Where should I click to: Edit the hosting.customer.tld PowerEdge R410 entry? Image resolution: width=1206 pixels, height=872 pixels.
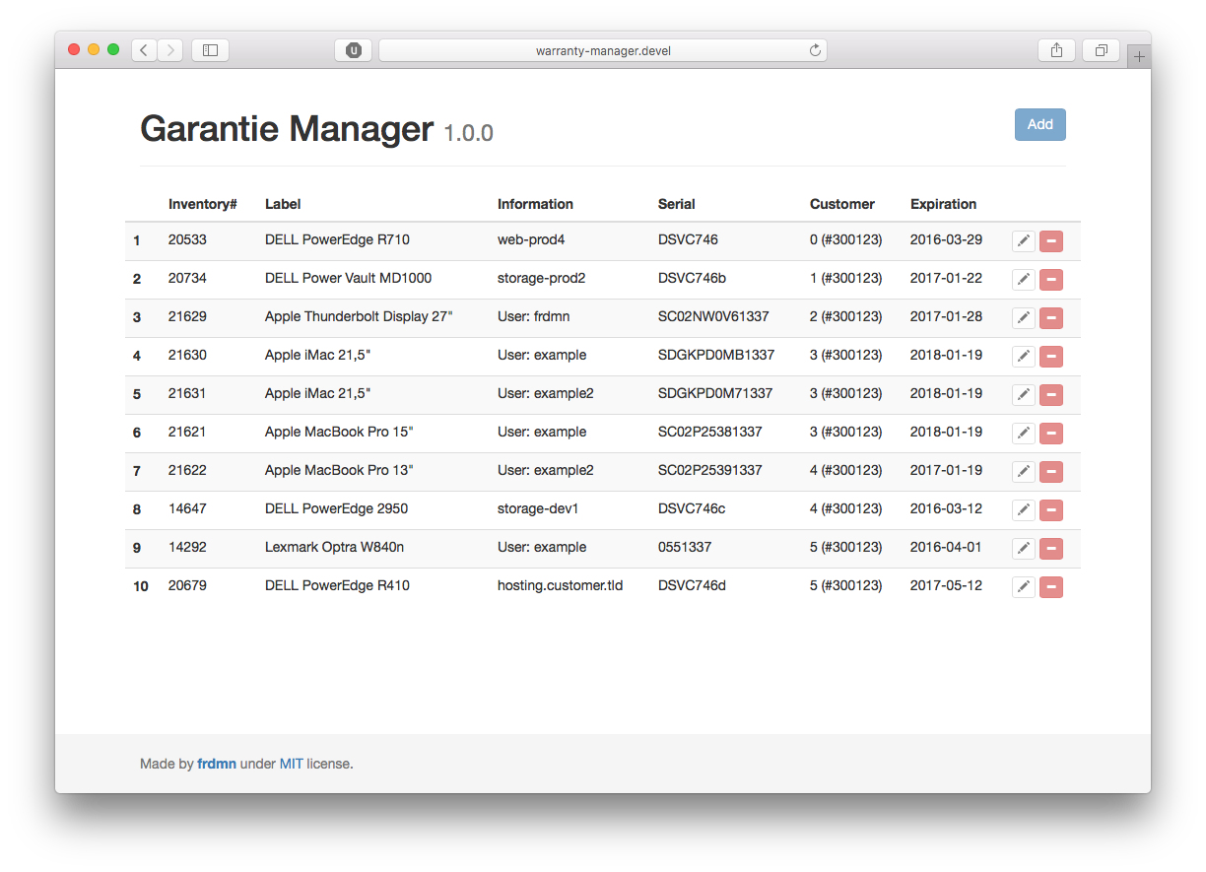(x=1023, y=586)
